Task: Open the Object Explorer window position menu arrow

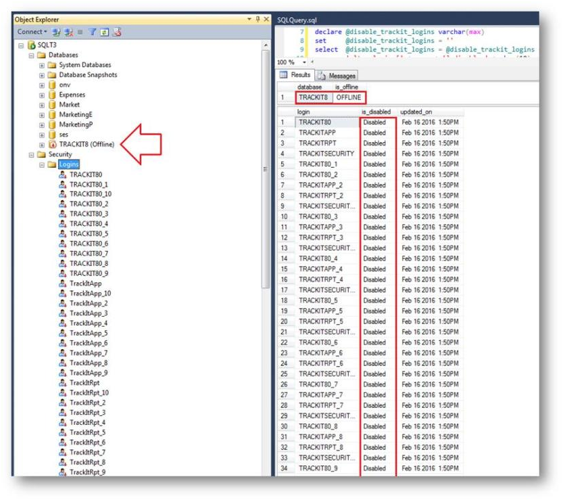Action: [249, 19]
